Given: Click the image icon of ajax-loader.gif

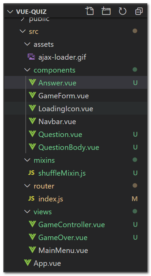Looking at the screenshot, I should 31,57.
